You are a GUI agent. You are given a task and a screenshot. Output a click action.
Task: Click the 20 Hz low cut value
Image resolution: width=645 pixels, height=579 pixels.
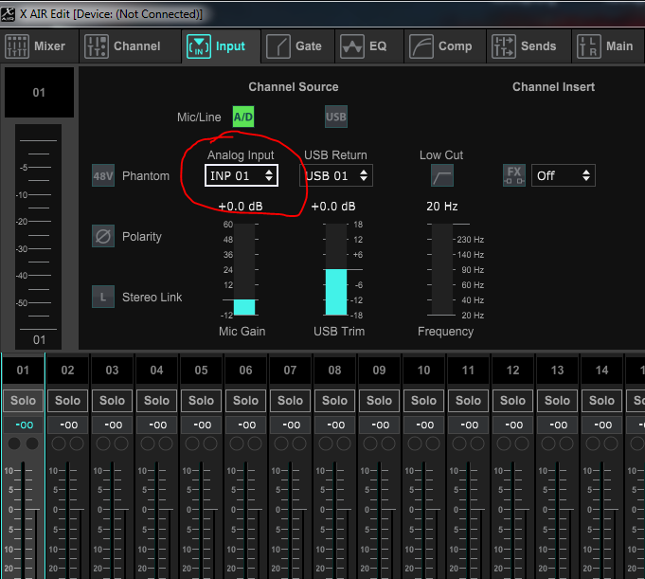pos(442,207)
